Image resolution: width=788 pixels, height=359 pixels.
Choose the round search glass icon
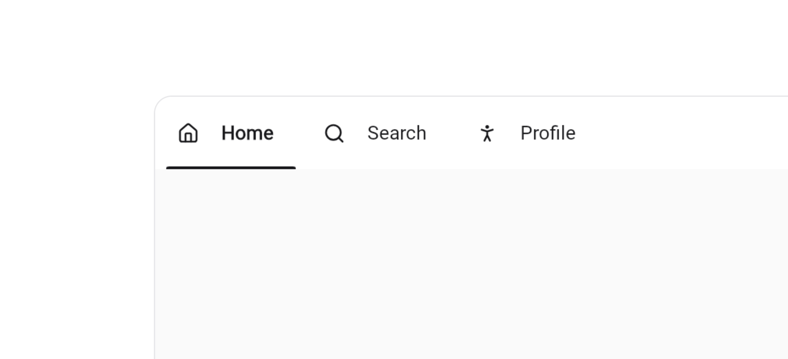334,134
